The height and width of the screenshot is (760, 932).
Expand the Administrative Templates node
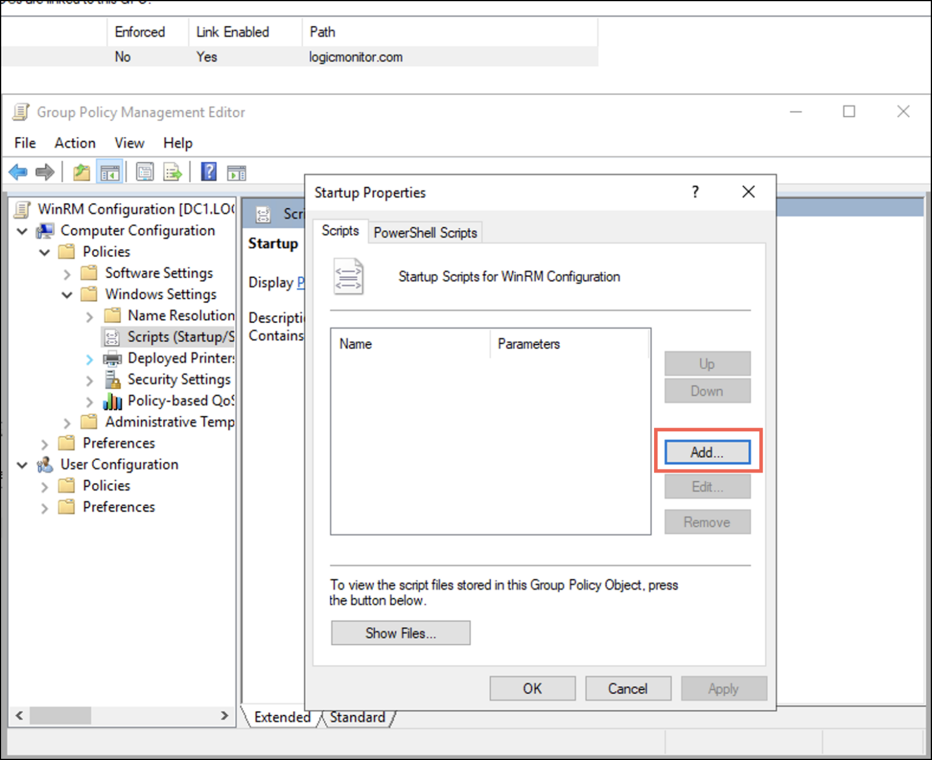67,422
